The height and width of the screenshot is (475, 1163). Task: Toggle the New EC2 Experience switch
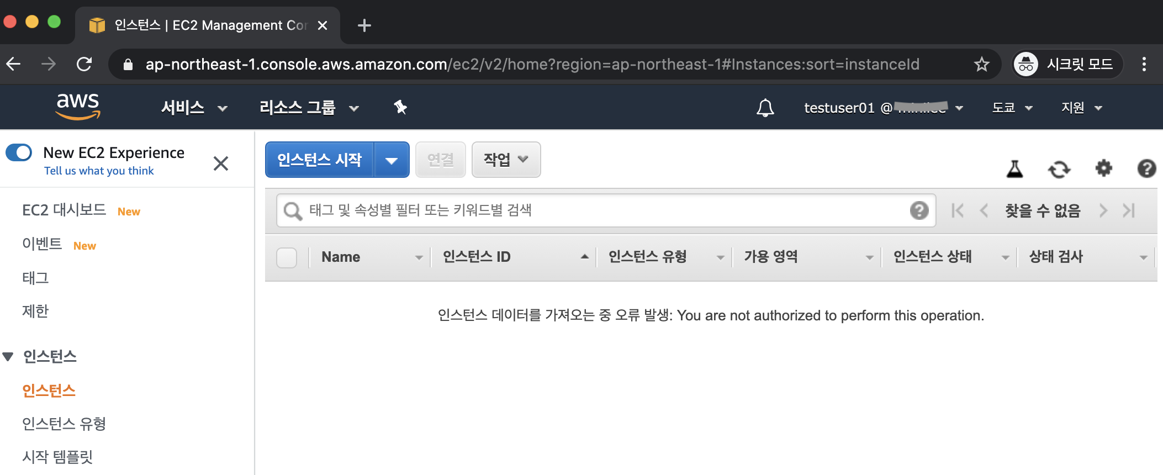tap(19, 152)
